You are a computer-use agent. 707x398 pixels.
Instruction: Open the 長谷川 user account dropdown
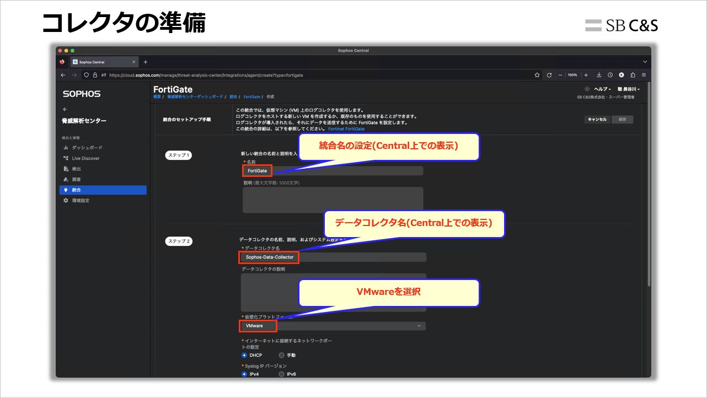pyautogui.click(x=628, y=89)
